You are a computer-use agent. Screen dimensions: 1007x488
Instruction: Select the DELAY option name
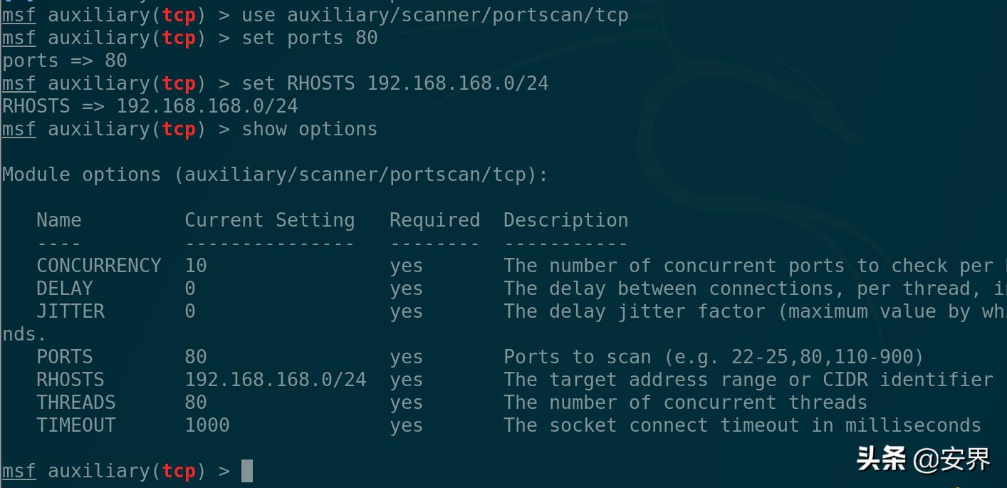(x=65, y=289)
